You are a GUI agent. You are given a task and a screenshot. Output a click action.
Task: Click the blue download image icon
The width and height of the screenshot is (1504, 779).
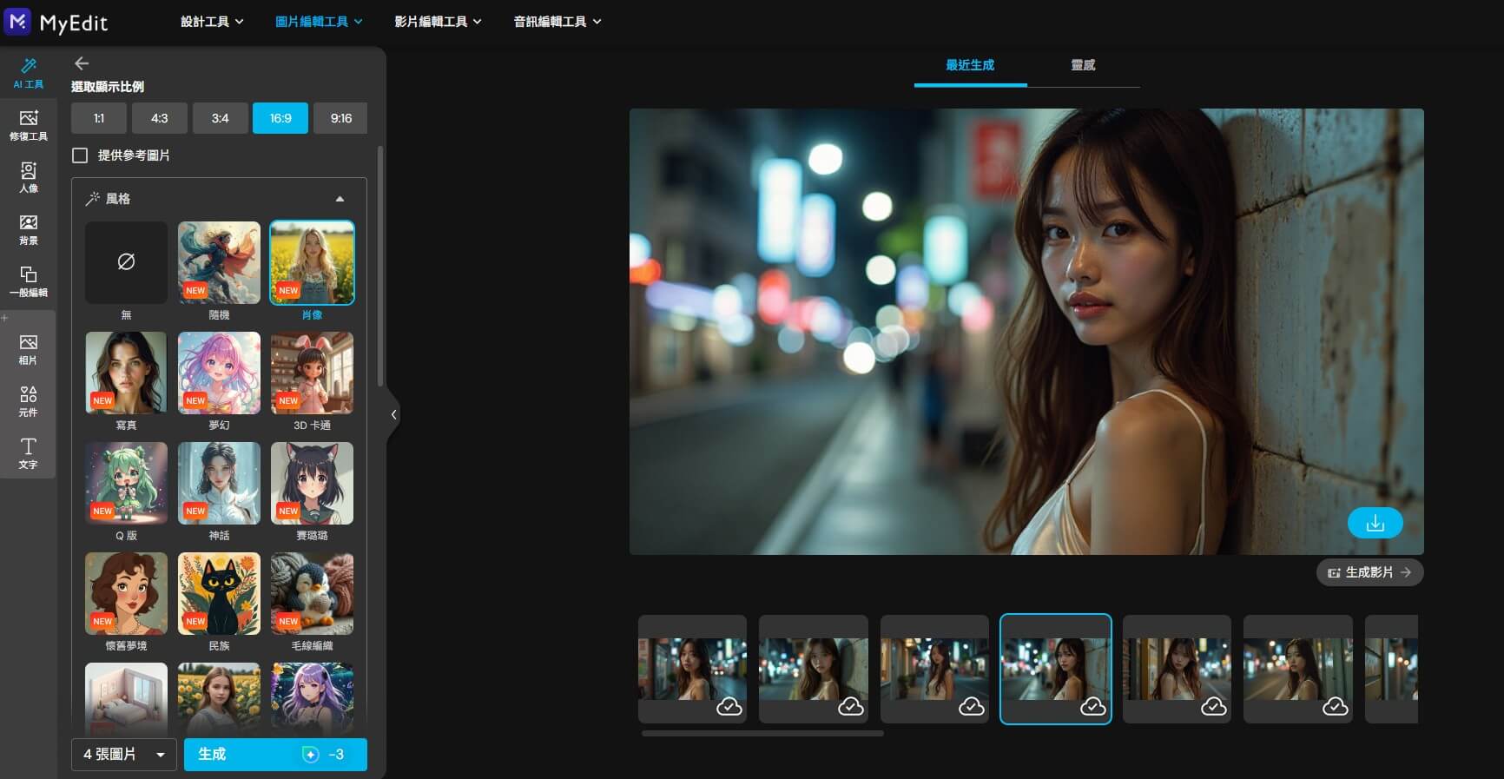tap(1375, 523)
